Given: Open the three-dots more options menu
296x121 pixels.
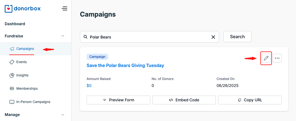Looking at the screenshot, I should pyautogui.click(x=277, y=58).
